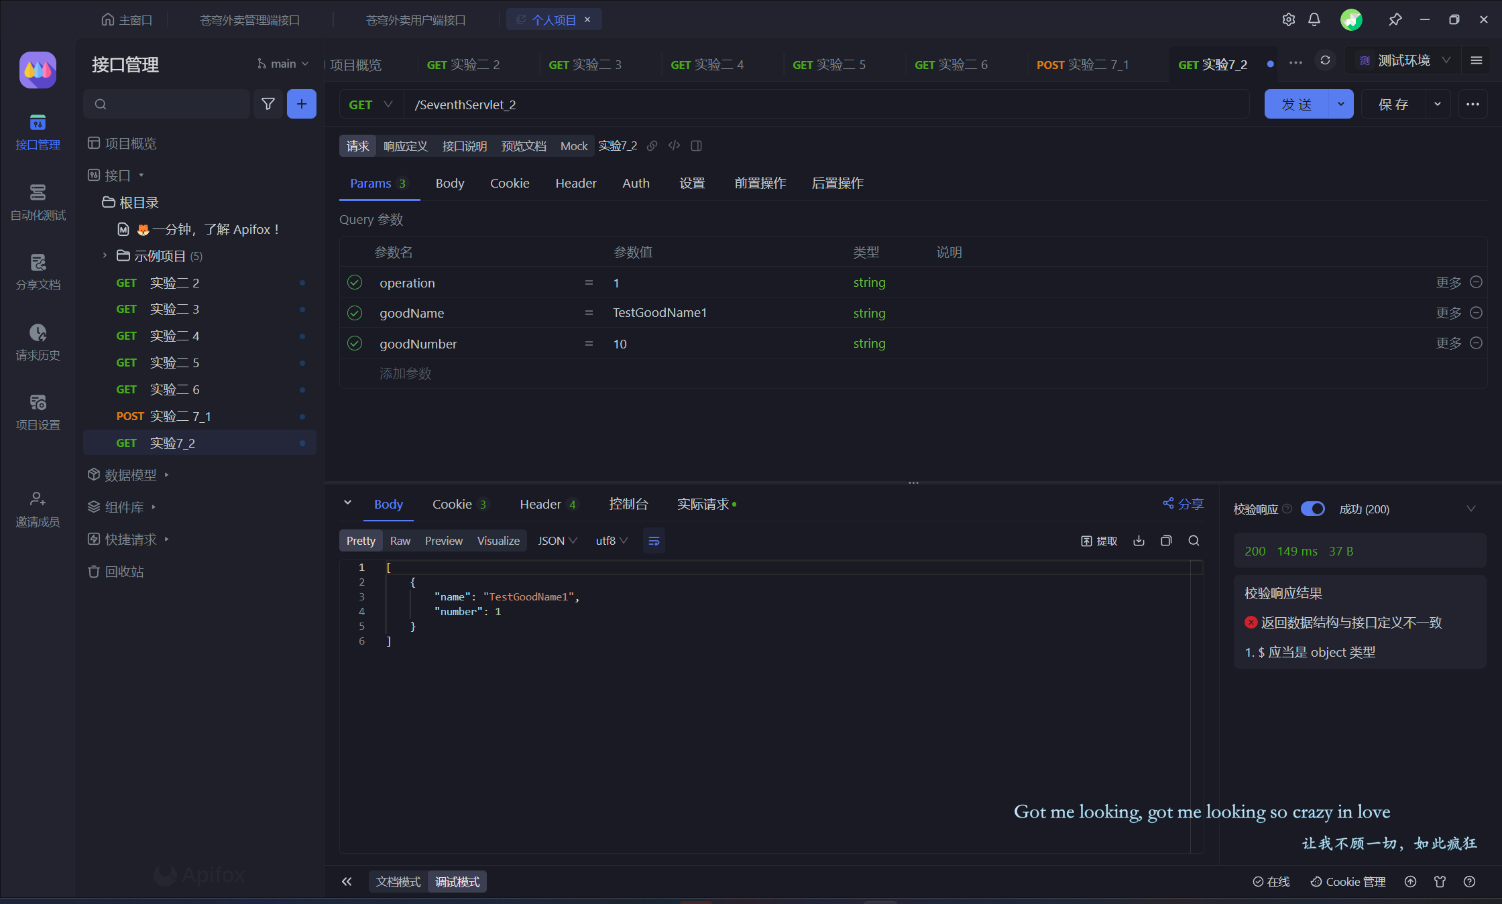Open the 后置操作 tab
1502x904 pixels.
837,183
